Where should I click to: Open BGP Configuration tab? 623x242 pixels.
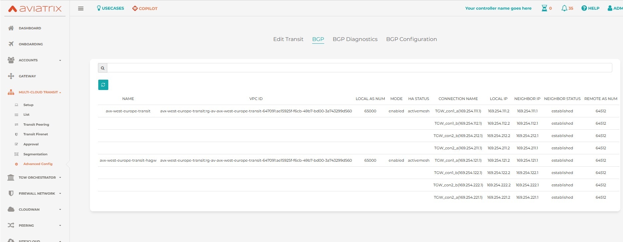[411, 39]
